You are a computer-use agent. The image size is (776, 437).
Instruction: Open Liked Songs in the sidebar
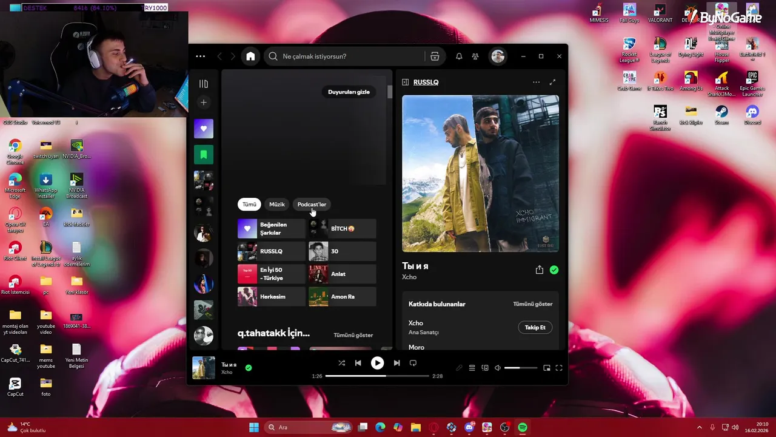coord(204,129)
